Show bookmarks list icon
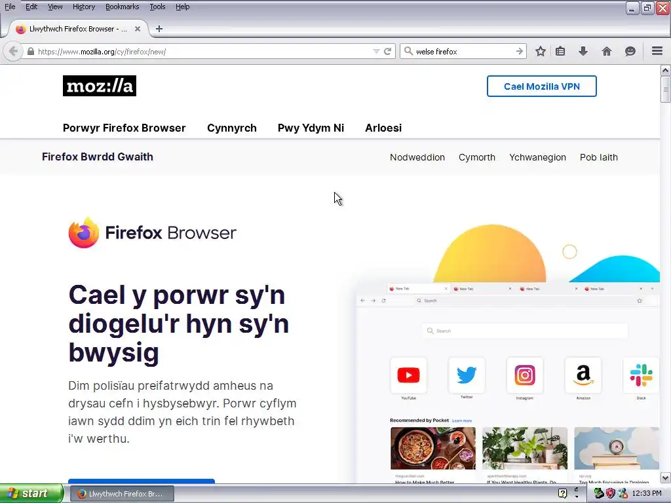Screen dimensions: 671x503 tap(560, 51)
